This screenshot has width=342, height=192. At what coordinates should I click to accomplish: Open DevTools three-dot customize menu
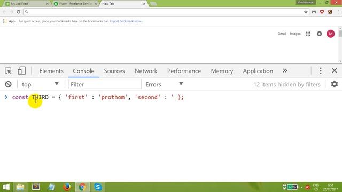pos(321,71)
